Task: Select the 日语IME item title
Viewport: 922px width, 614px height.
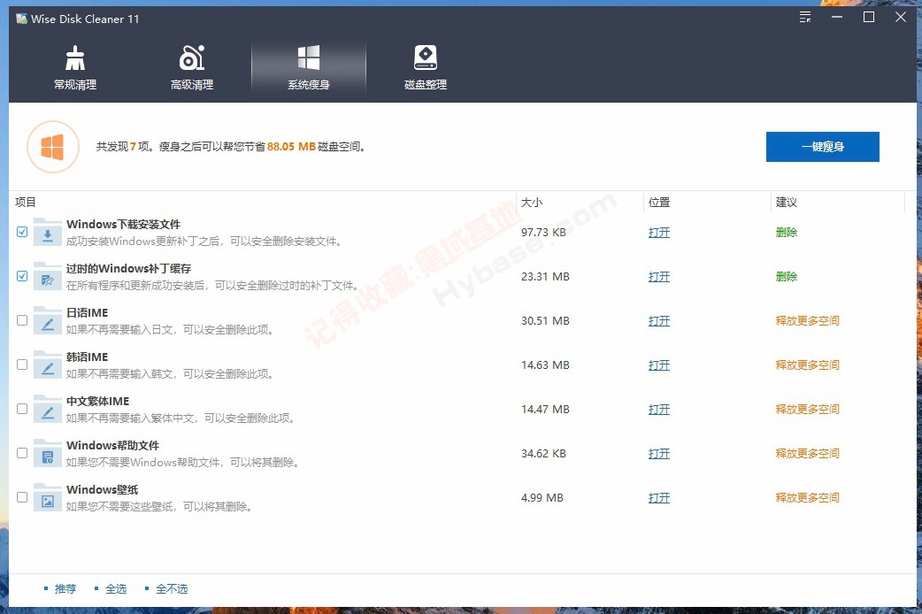Action: (x=87, y=312)
